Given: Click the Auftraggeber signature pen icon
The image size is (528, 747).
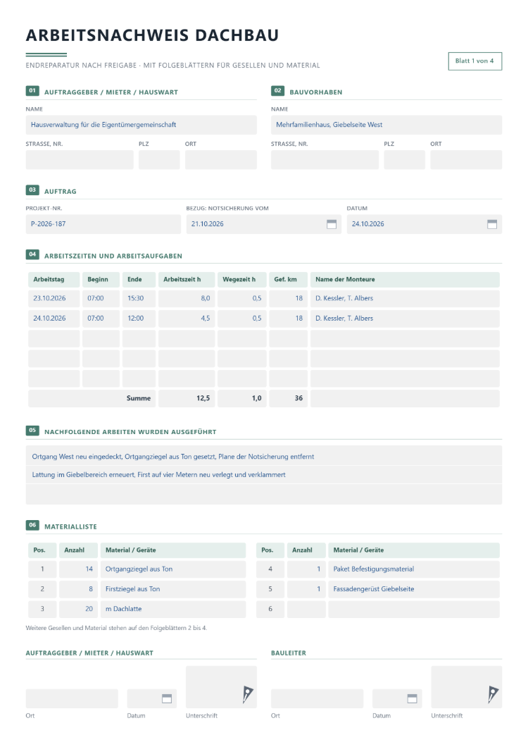Looking at the screenshot, I should [x=248, y=695].
